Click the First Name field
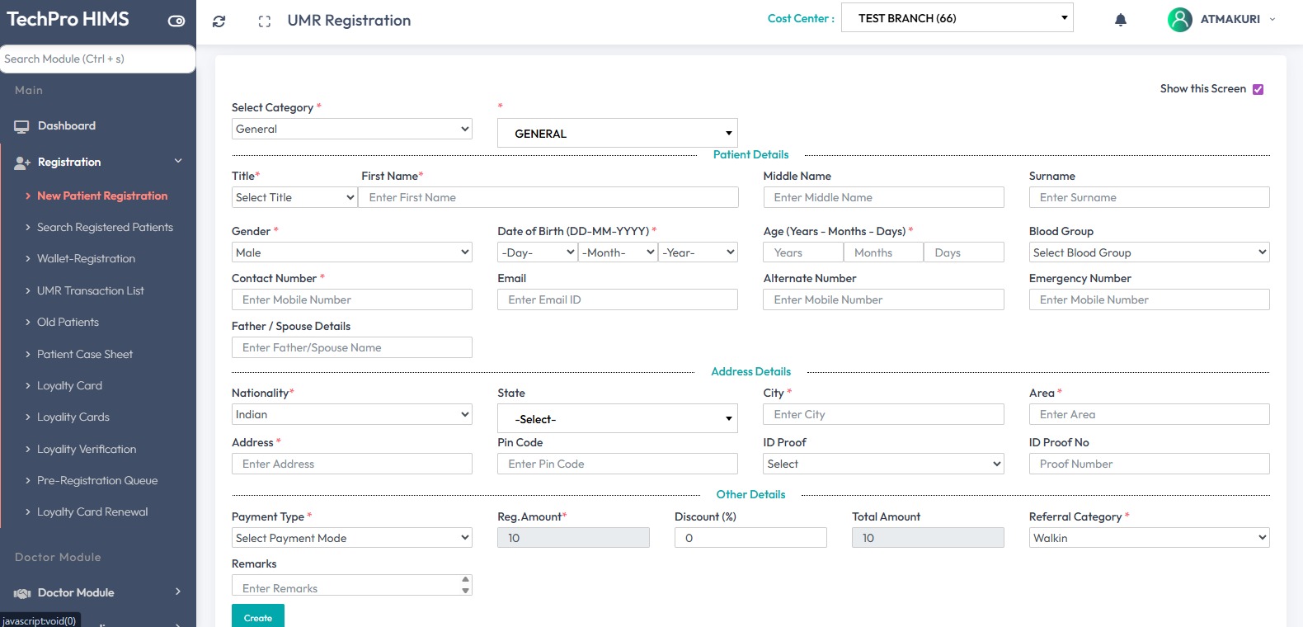This screenshot has width=1303, height=627. pyautogui.click(x=548, y=197)
